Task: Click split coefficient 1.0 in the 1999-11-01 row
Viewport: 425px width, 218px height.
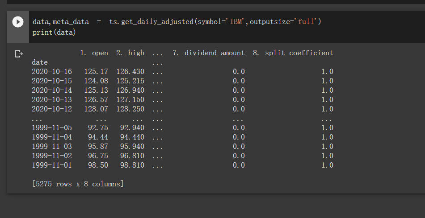Action: coord(327,165)
